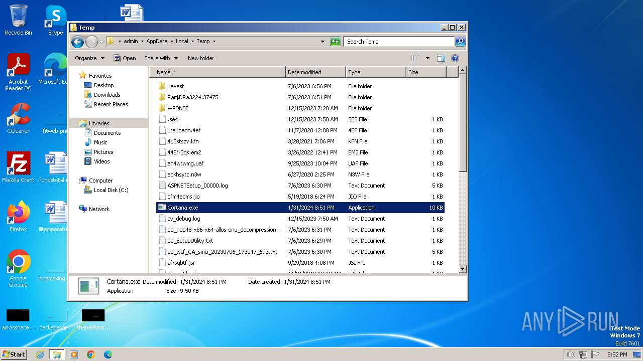This screenshot has height=361, width=643.
Task: Click Internet Explorer in the taskbar
Action: click(40, 354)
